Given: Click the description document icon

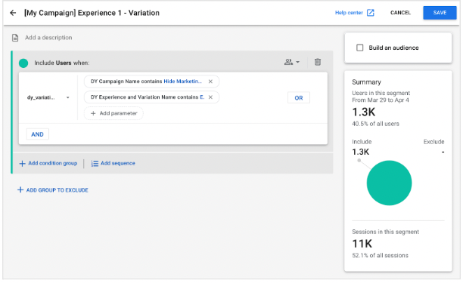Looking at the screenshot, I should point(15,38).
